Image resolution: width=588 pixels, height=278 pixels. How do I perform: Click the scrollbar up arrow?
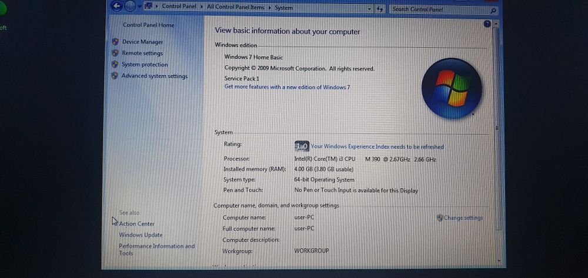pos(497,24)
